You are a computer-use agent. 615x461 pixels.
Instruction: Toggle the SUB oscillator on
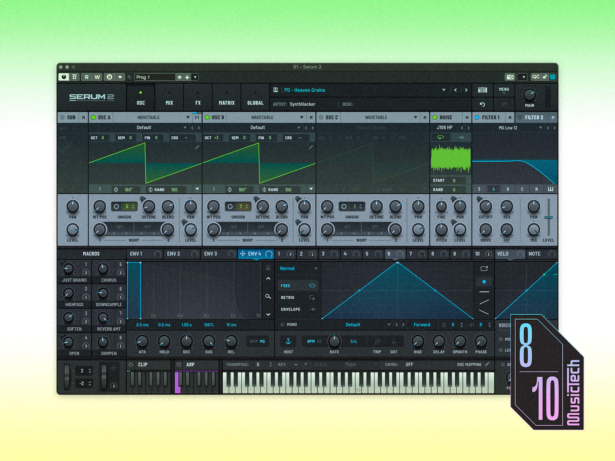tap(62, 117)
